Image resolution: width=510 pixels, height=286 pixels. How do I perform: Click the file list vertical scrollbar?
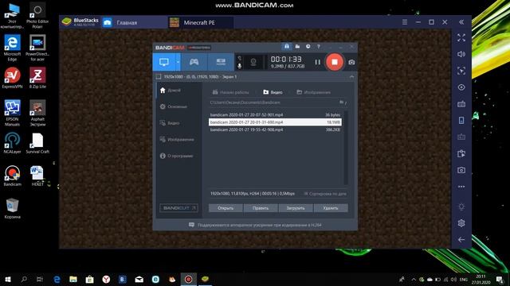[346, 148]
